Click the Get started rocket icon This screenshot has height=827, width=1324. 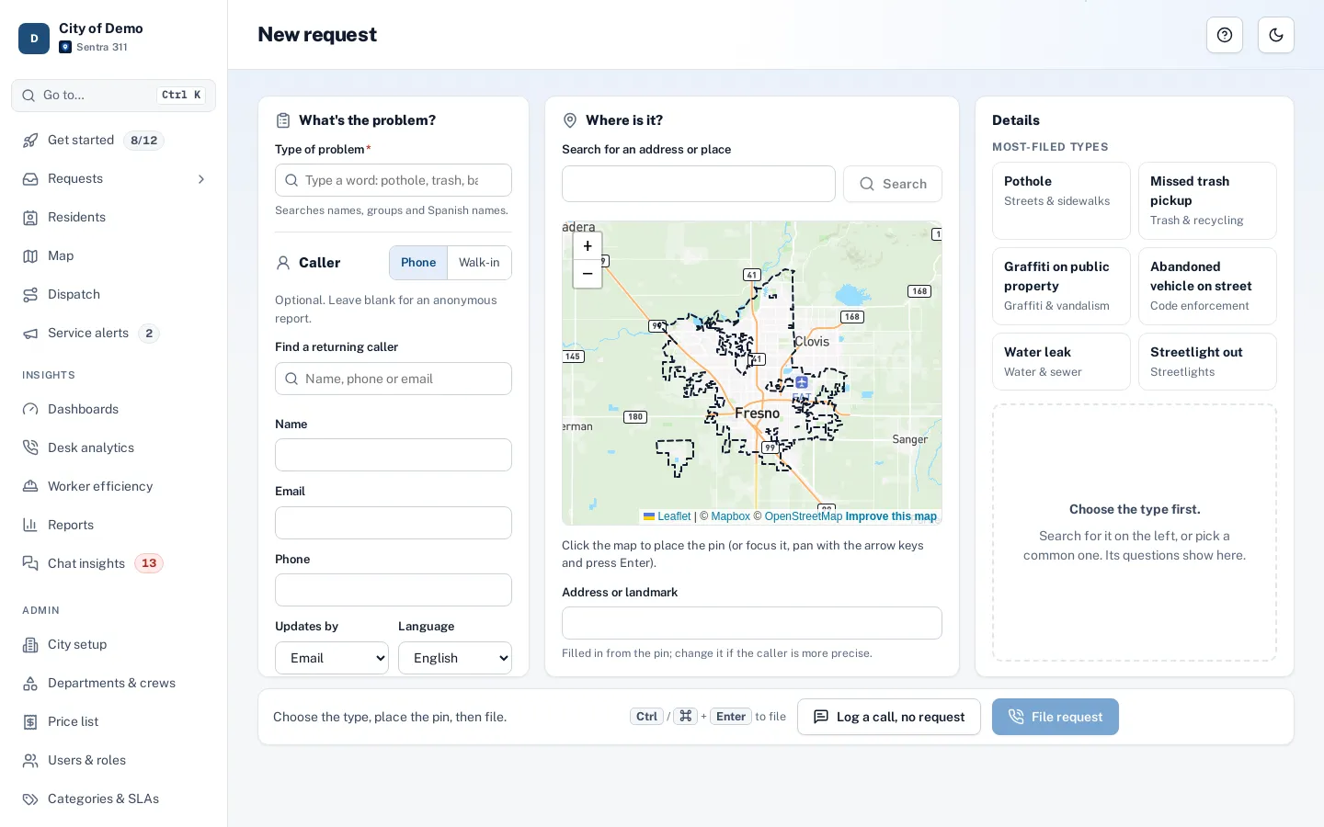coord(30,141)
